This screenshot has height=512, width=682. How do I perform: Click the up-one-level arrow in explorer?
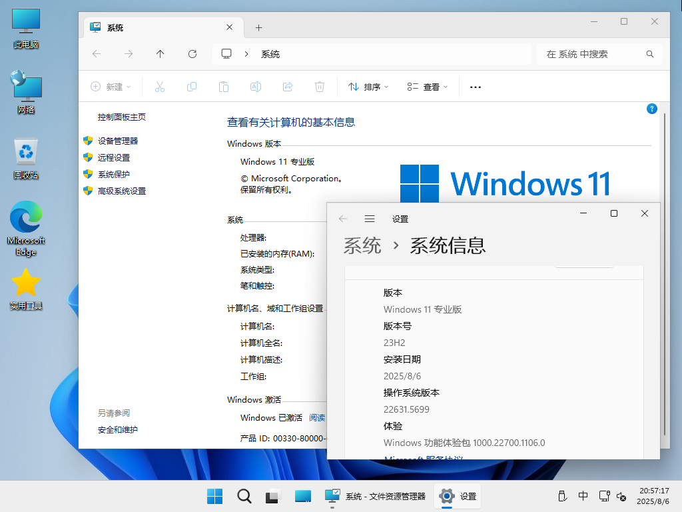(x=160, y=54)
